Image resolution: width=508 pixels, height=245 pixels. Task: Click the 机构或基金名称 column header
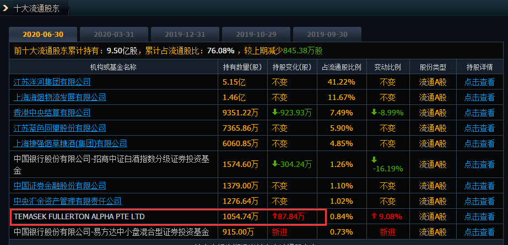tap(113, 67)
